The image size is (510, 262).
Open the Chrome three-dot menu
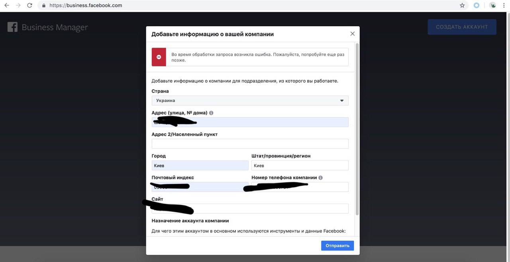coord(505,6)
